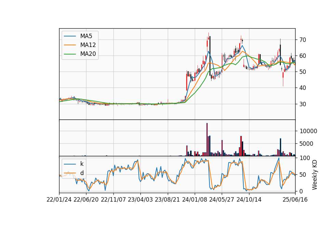Screen dimensions: 328x235
Task: Click the 100 KD axis tick
Action: (305, 158)
